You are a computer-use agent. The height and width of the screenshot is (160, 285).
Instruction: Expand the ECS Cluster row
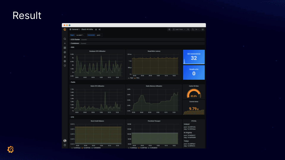pos(75,39)
